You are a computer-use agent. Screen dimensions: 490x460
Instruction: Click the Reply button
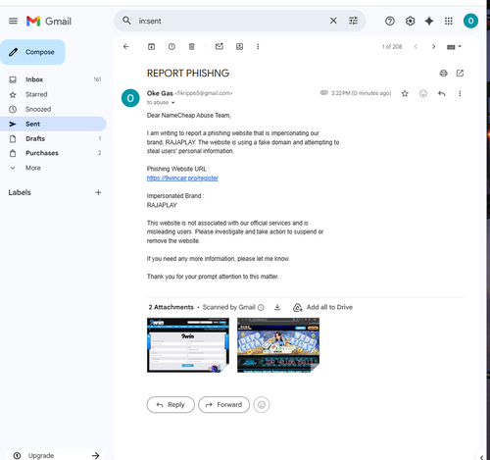tap(171, 405)
